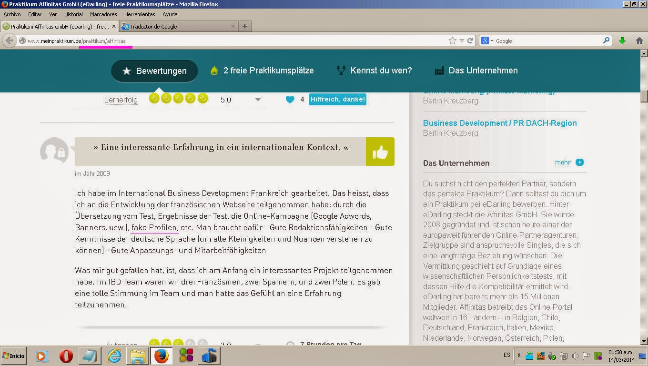Click the speaker volume tray icon
This screenshot has width=648, height=366.
[575, 356]
